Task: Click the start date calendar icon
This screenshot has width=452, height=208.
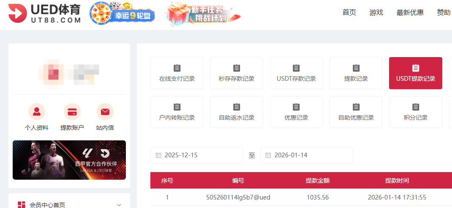Action: (158, 155)
